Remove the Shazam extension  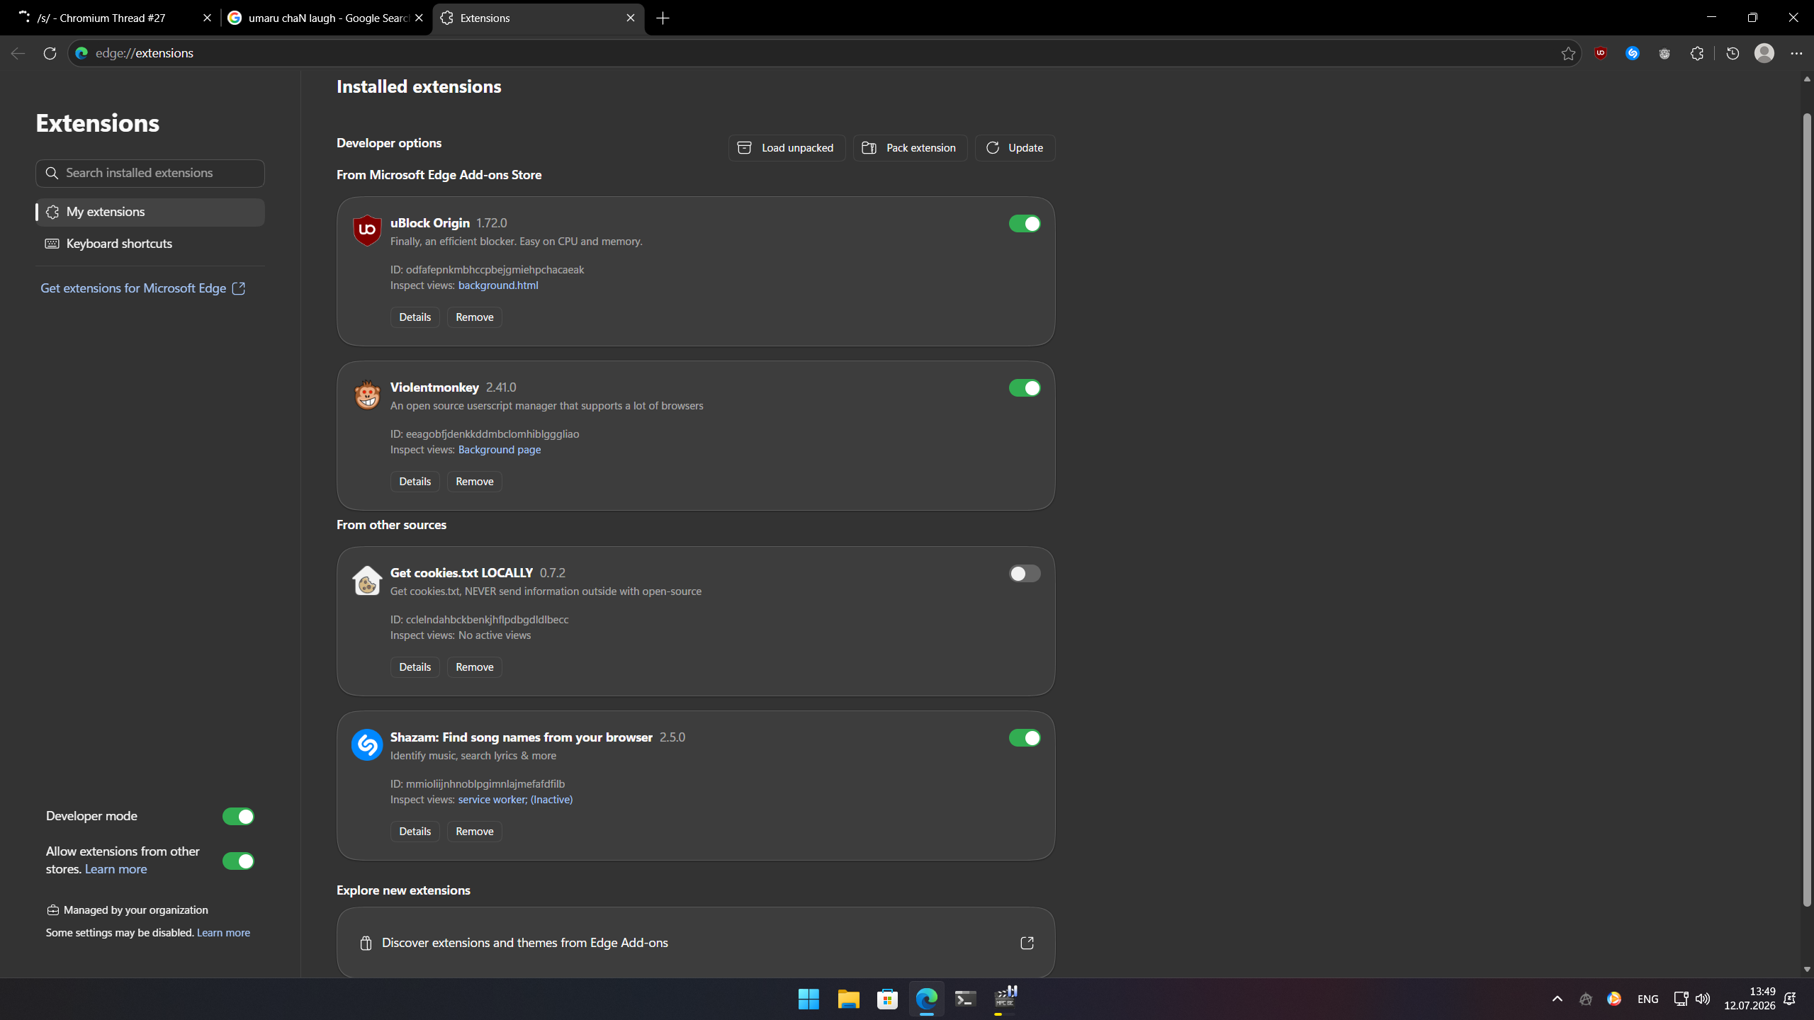[x=474, y=832]
